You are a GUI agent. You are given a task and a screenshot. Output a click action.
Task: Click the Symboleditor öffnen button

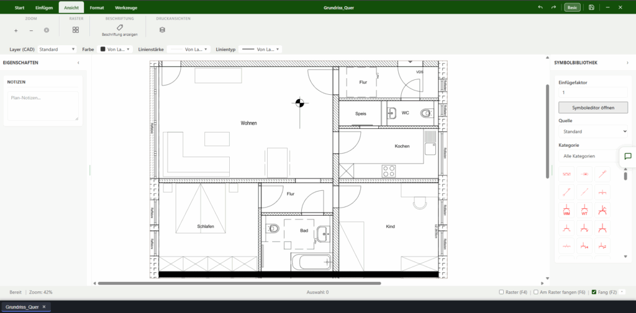tap(593, 108)
